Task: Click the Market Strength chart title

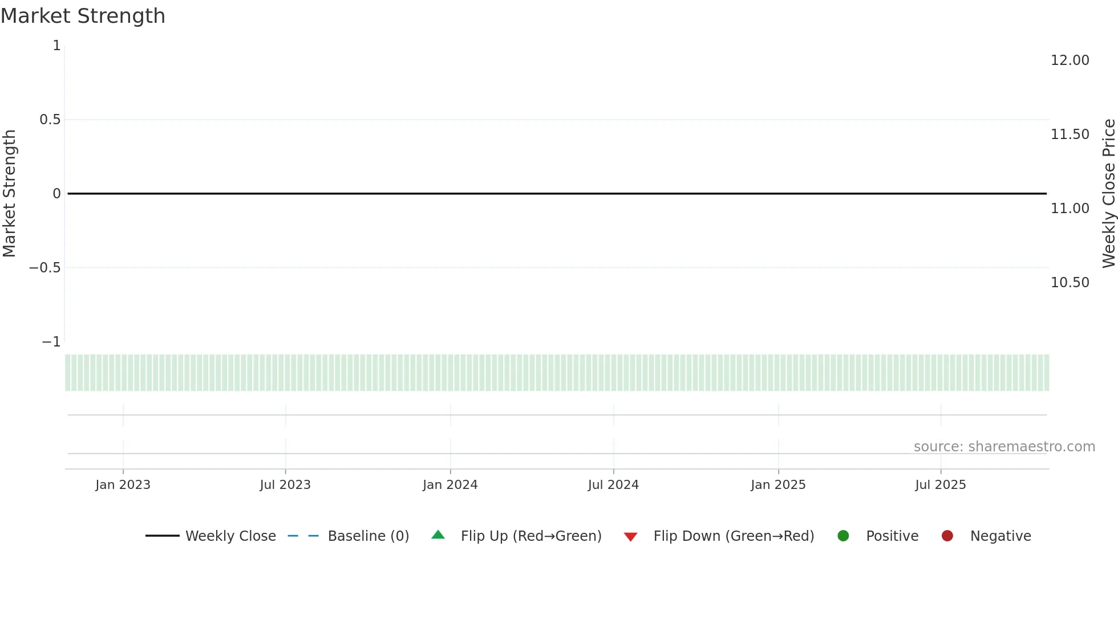Action: (x=83, y=16)
